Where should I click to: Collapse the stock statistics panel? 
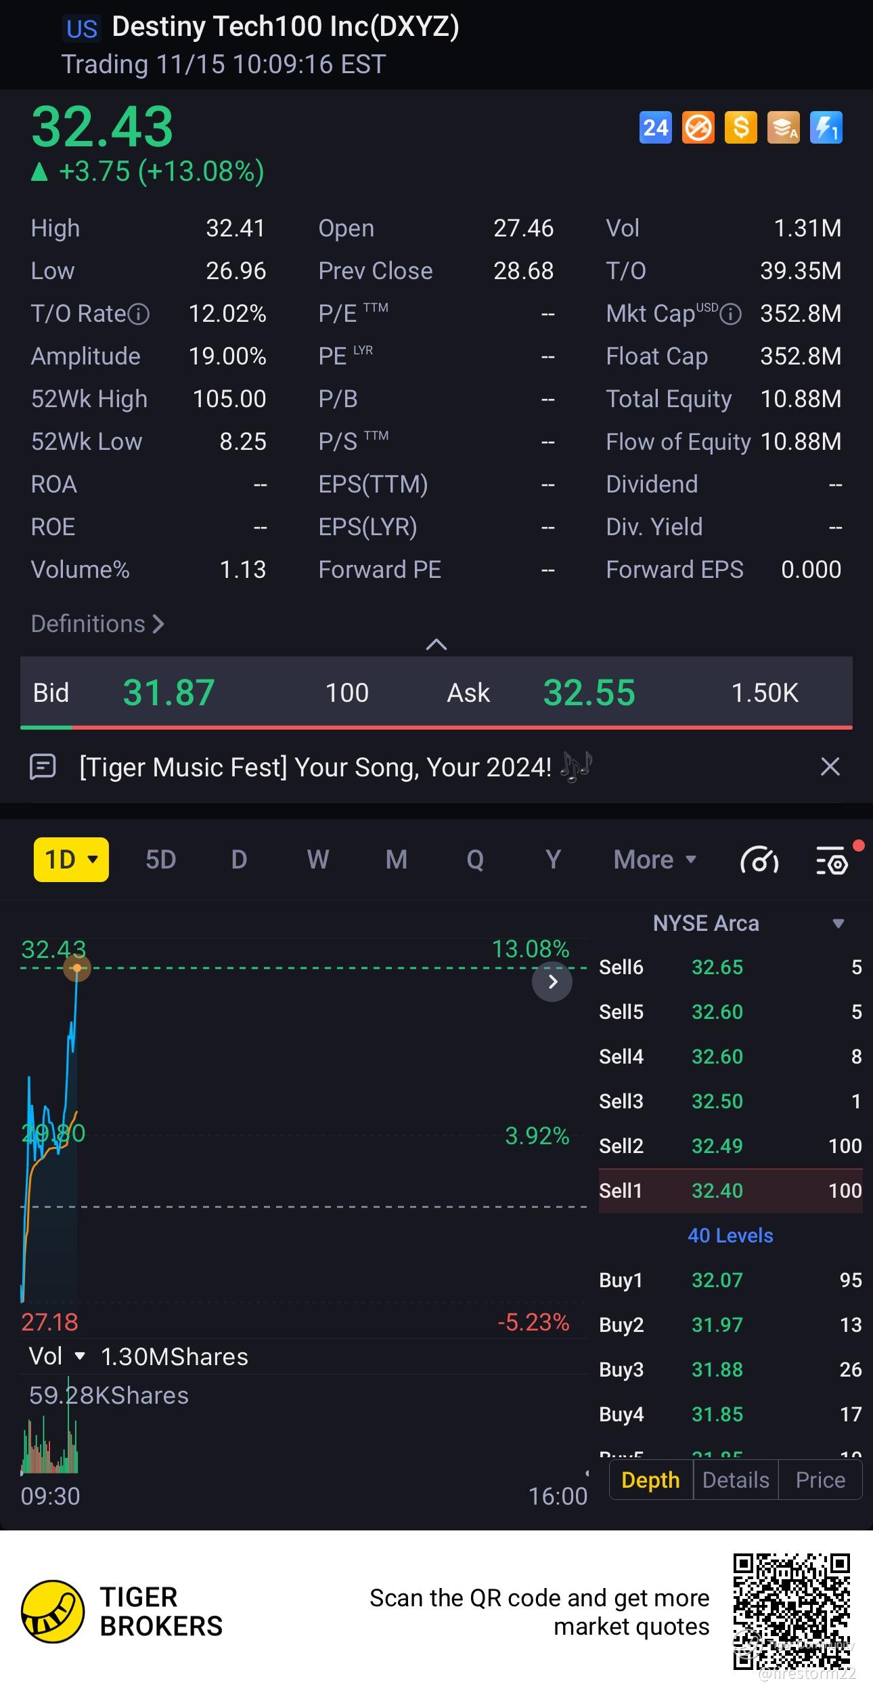click(x=436, y=644)
